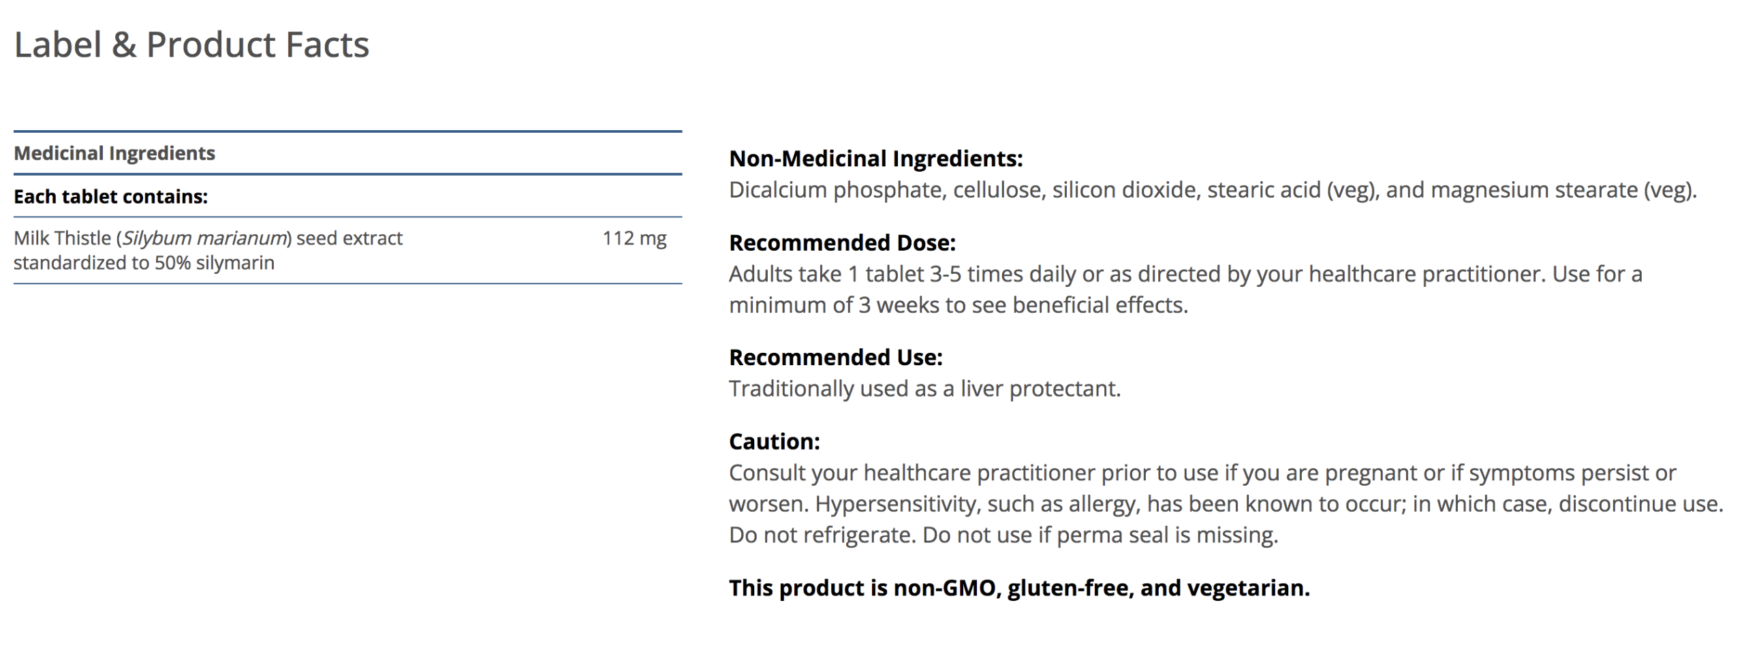Click the magnesium stearate (veg) text
1744x654 pixels.
[1563, 190]
